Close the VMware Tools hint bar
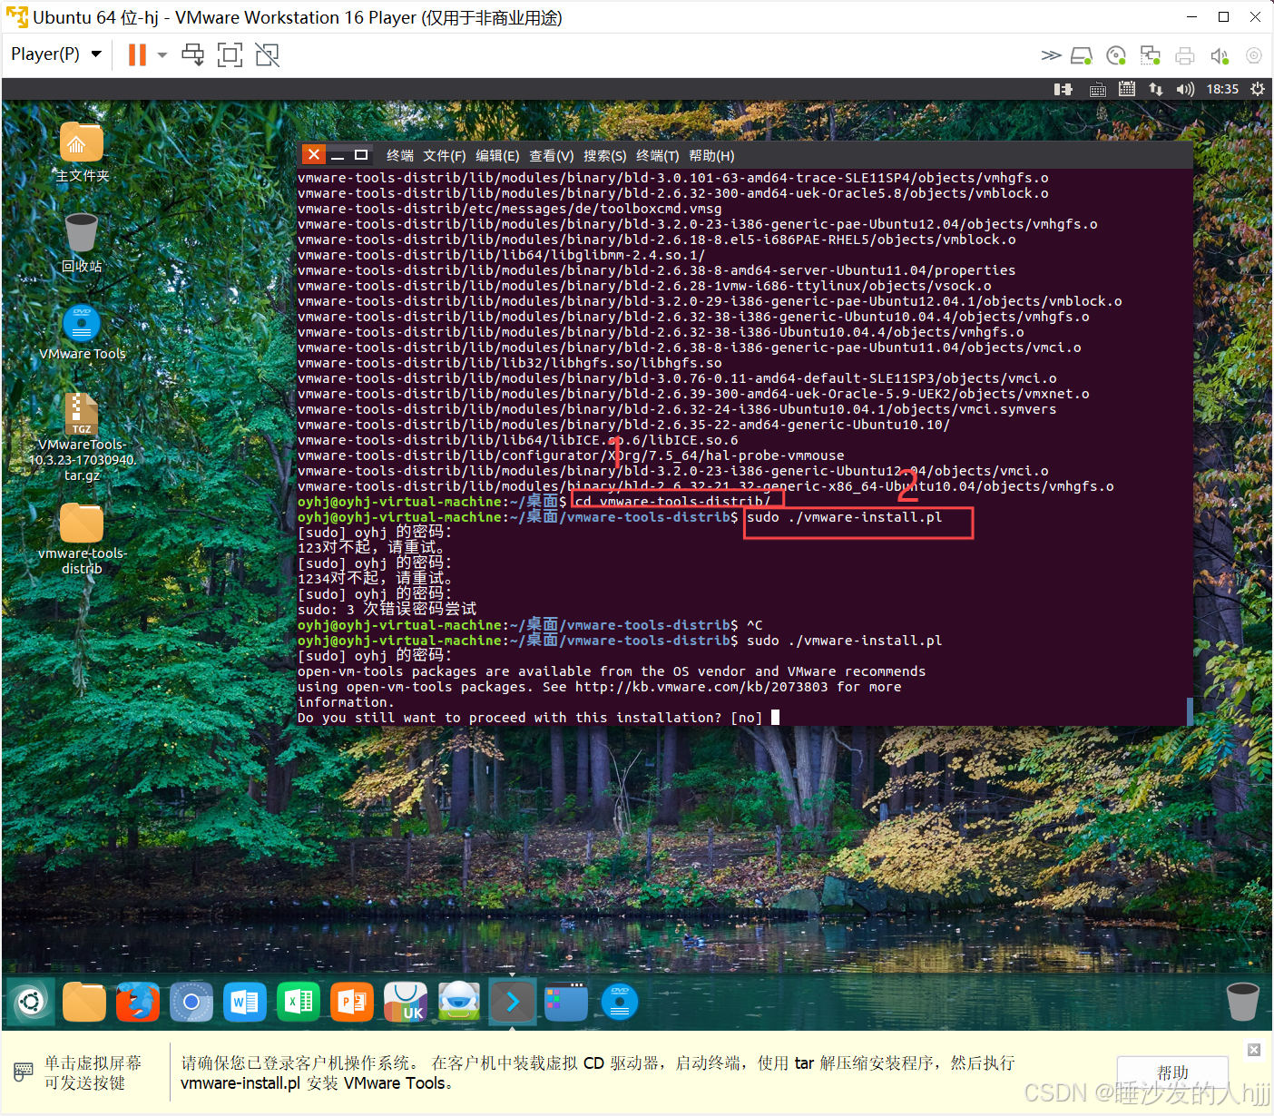 (1254, 1050)
